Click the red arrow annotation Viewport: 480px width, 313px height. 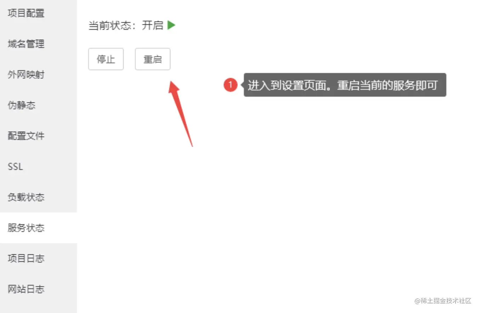(180, 113)
